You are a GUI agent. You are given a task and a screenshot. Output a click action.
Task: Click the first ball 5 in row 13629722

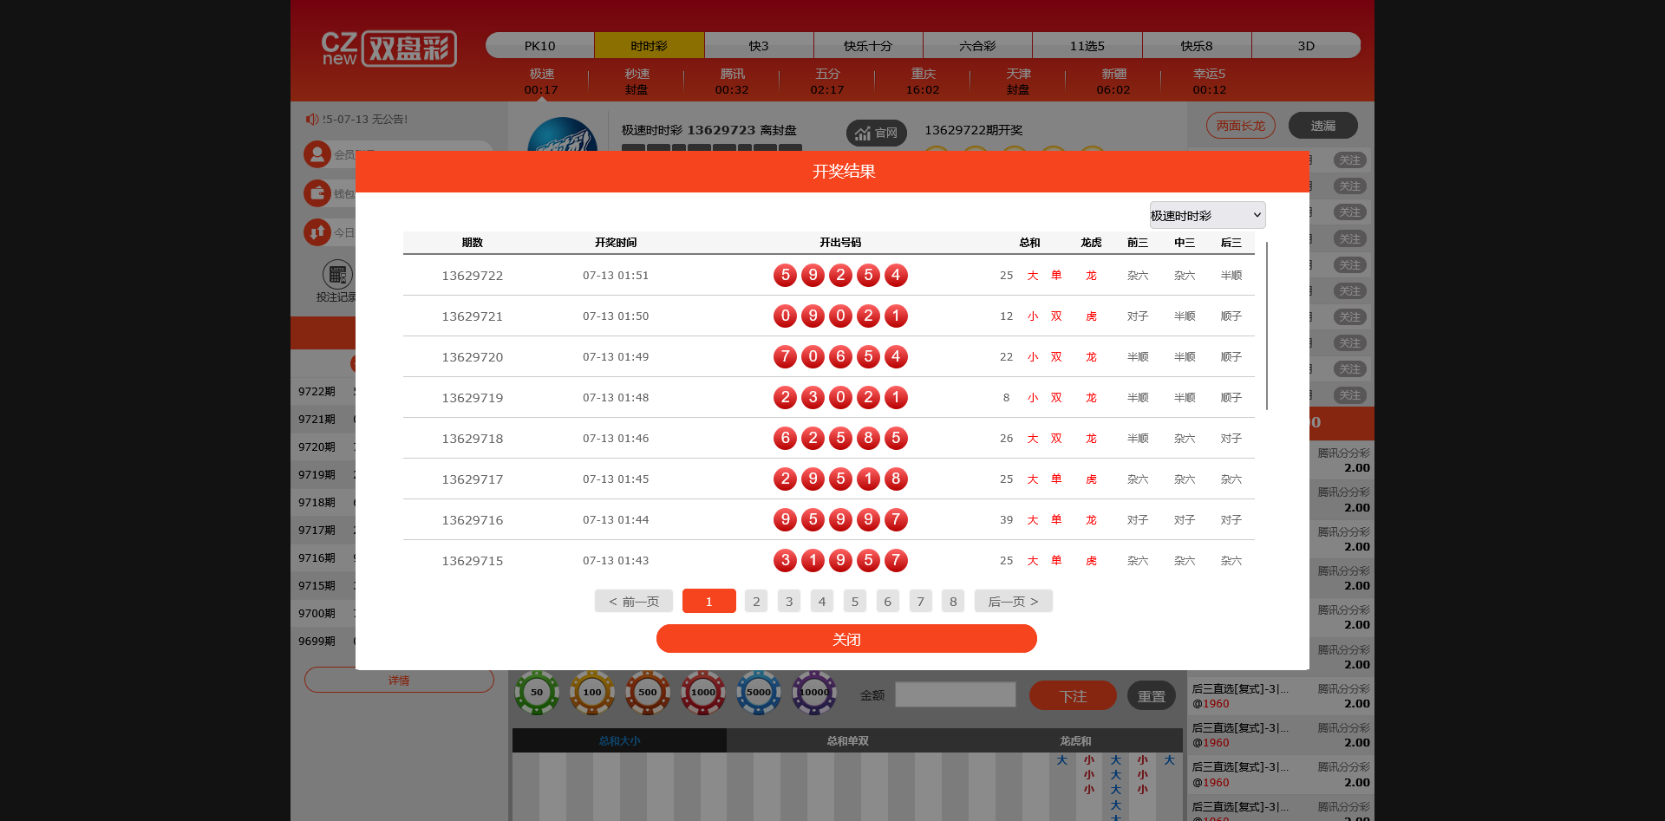[785, 275]
